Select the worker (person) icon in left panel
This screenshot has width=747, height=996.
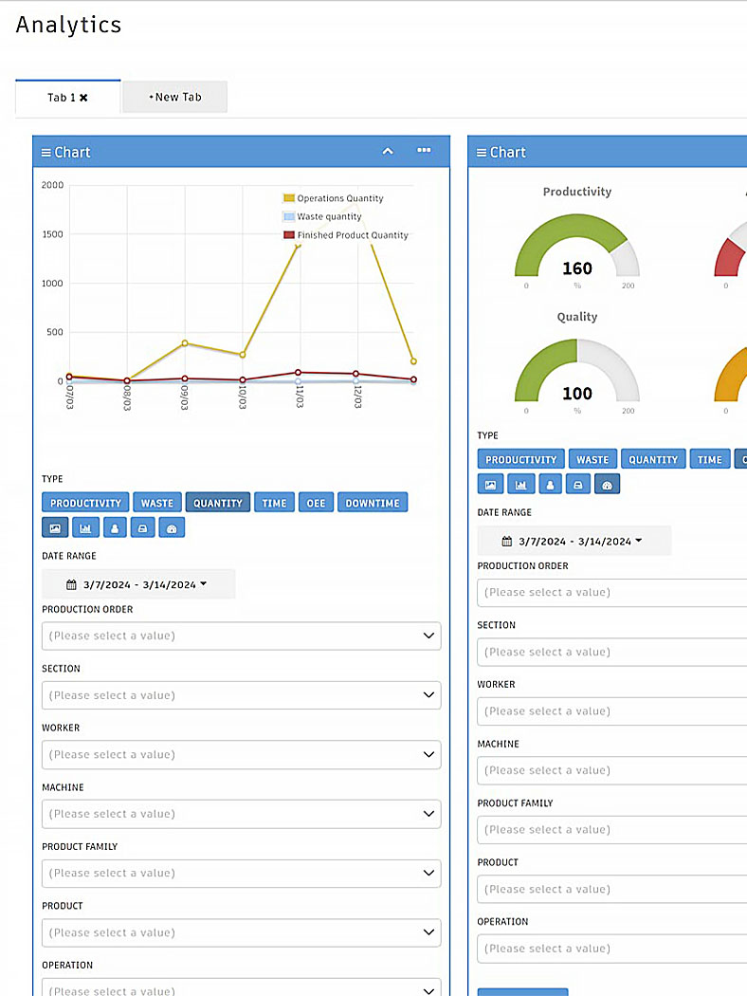(115, 527)
